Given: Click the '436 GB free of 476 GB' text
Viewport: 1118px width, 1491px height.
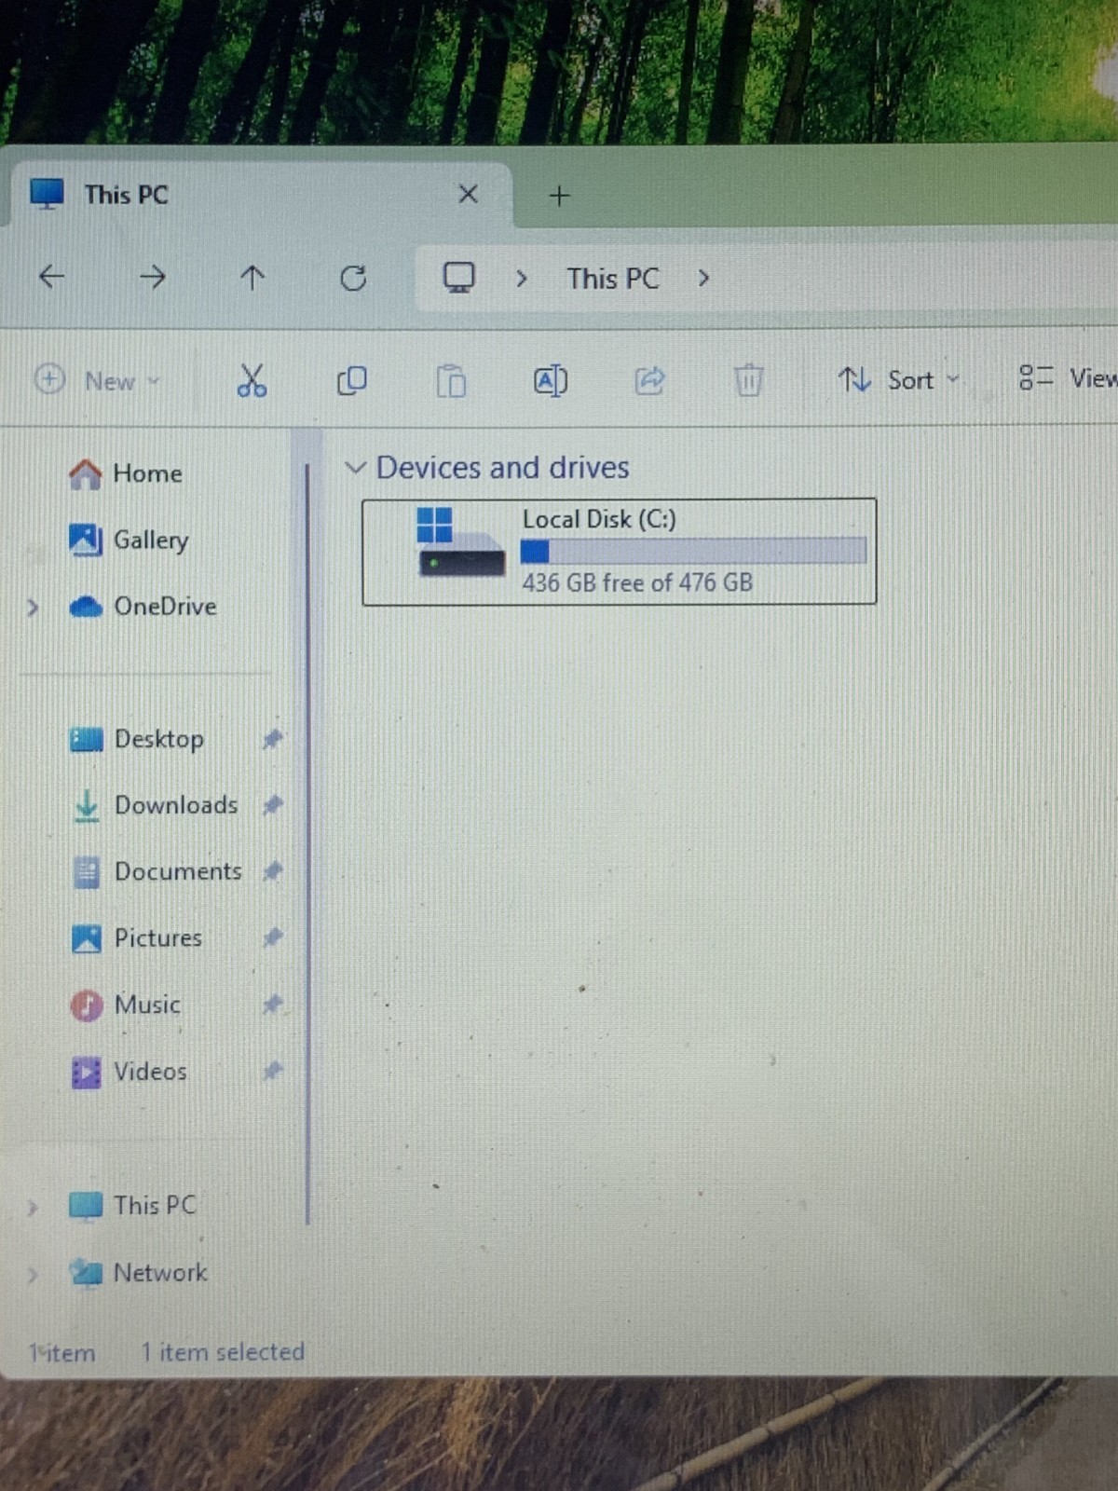Looking at the screenshot, I should [637, 583].
